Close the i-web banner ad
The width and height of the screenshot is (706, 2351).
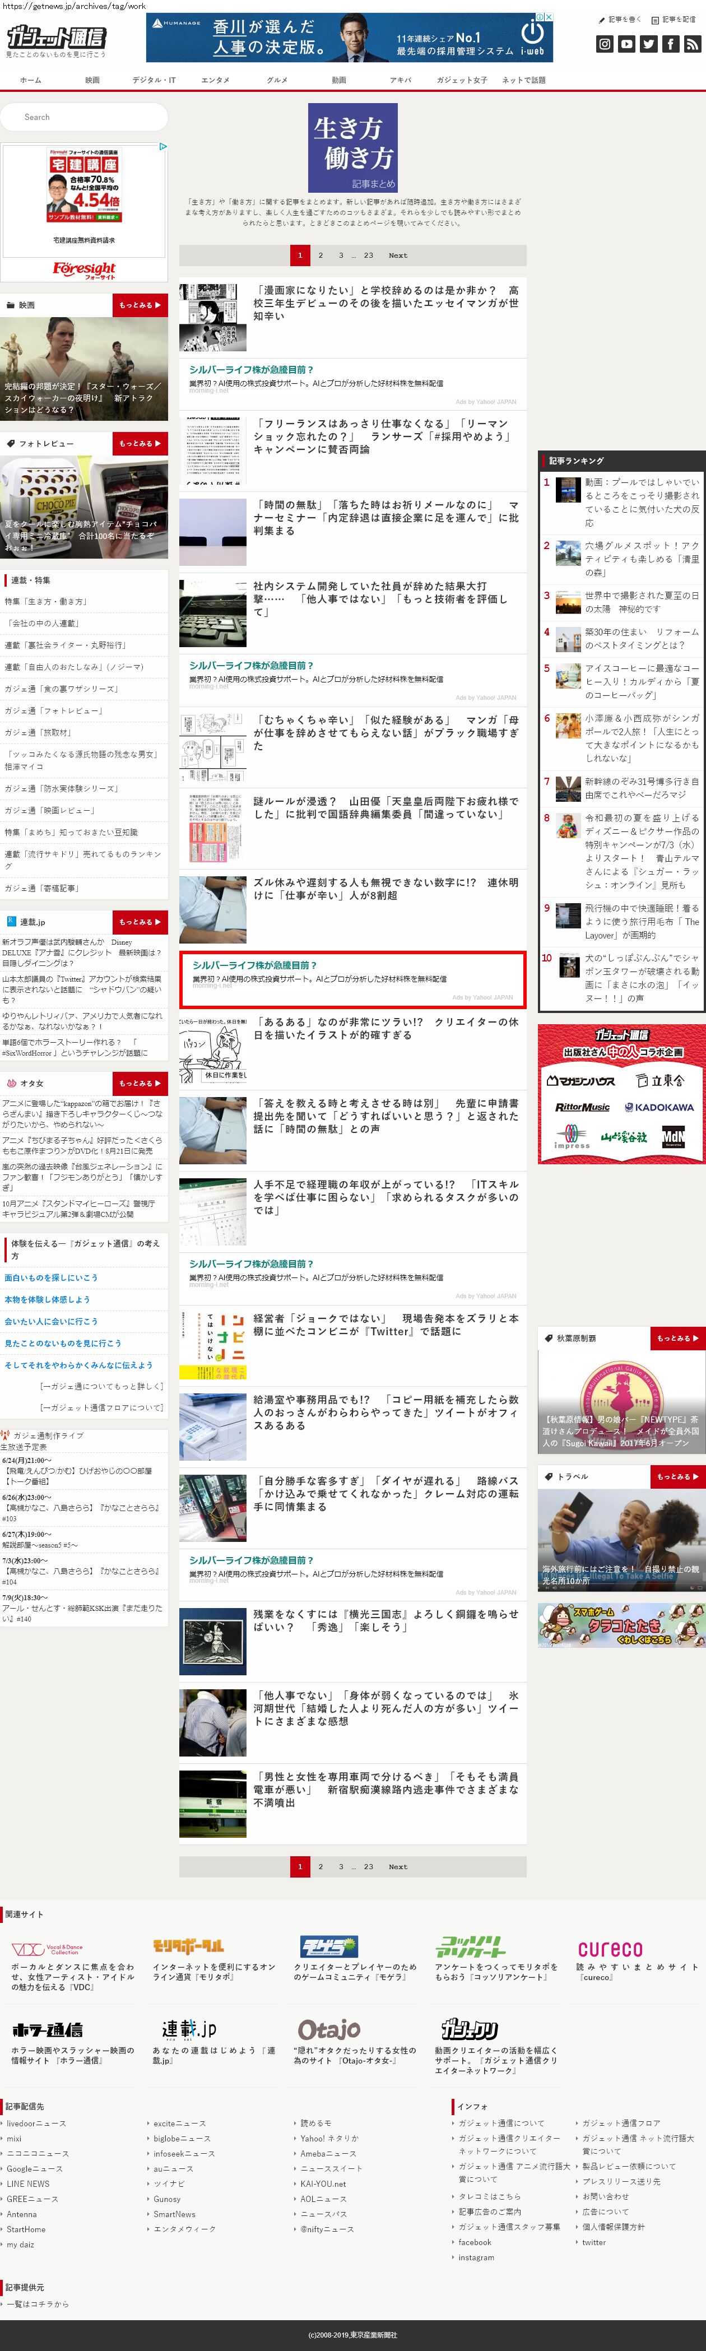[548, 17]
